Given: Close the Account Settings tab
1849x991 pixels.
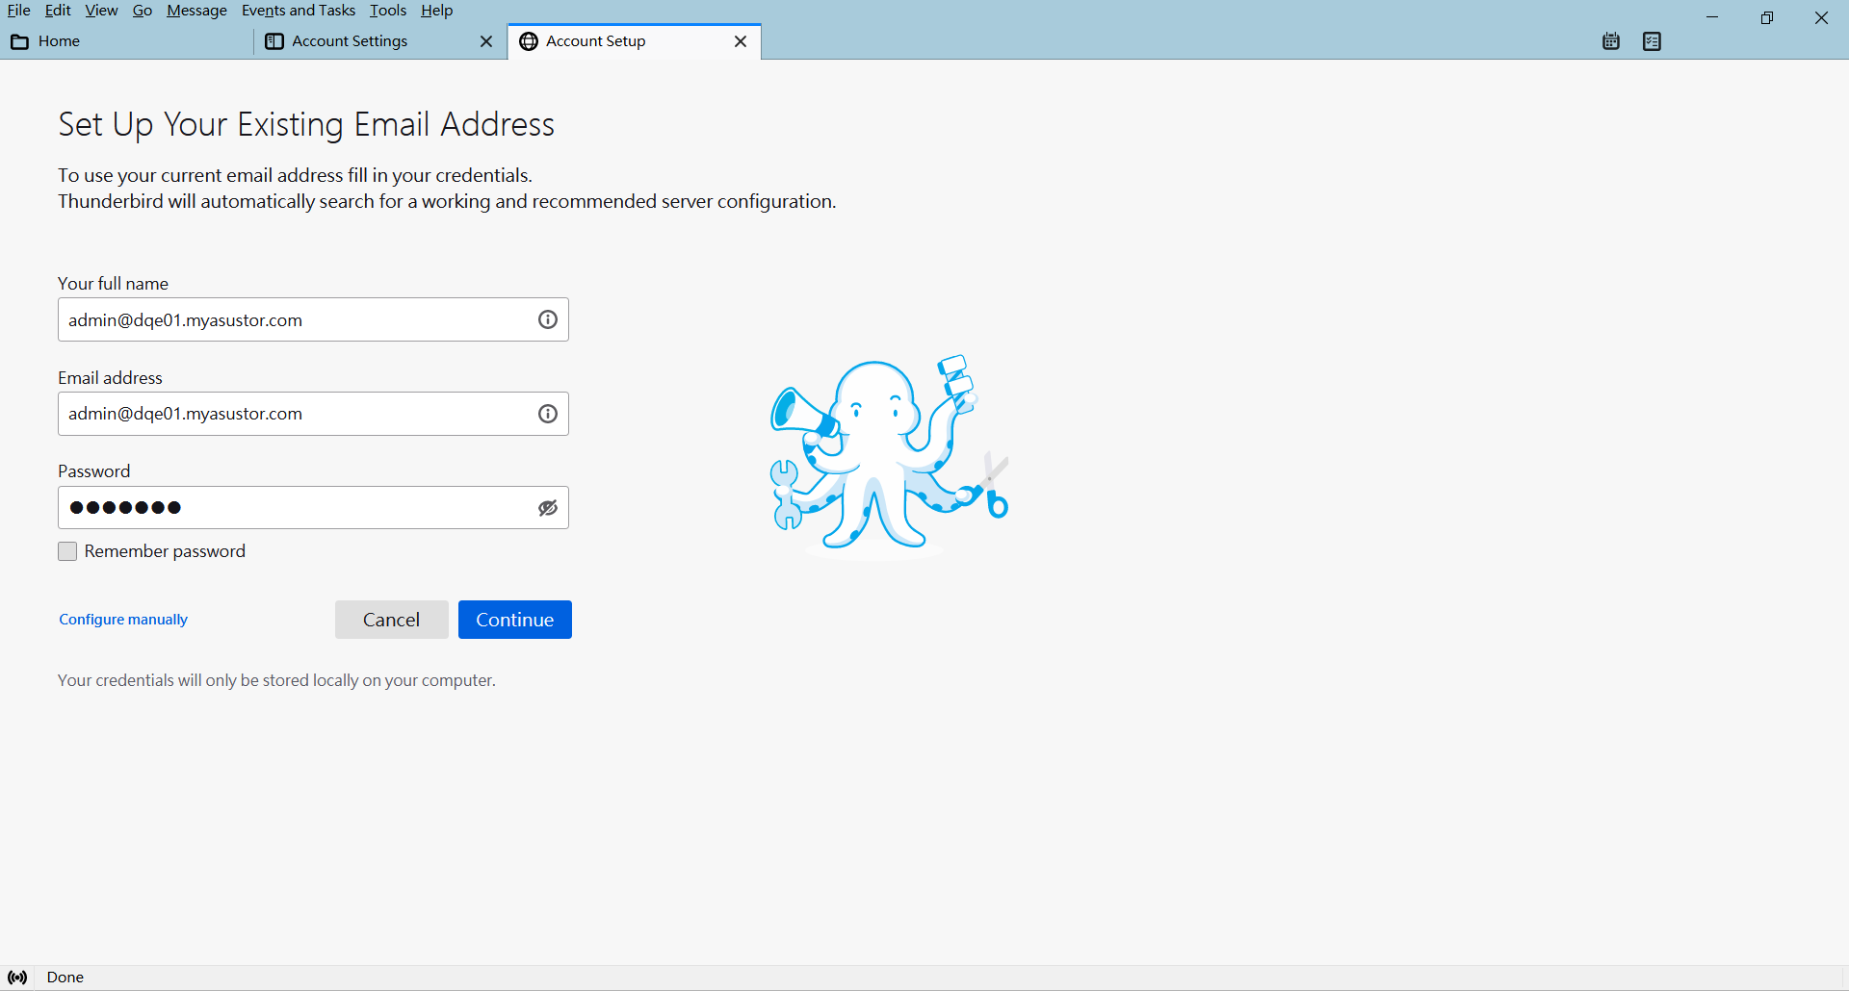Looking at the screenshot, I should coord(486,41).
